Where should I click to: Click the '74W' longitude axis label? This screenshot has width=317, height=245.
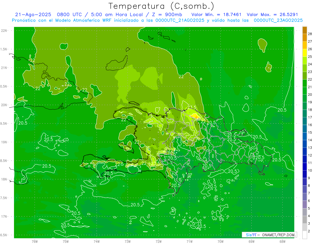point(97,242)
